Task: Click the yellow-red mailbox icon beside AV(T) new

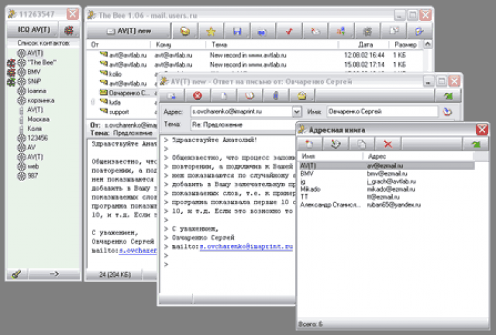Action: (185, 31)
